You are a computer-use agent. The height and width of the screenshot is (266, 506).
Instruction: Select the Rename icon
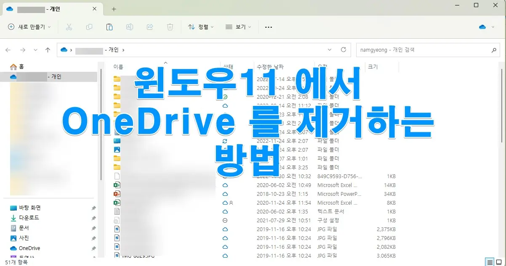pyautogui.click(x=129, y=27)
